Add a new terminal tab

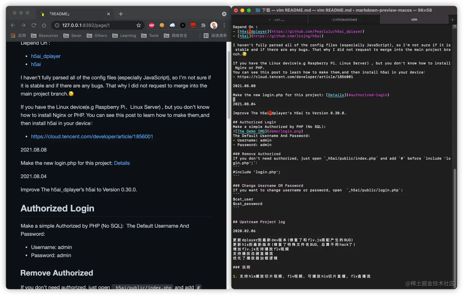pos(452,20)
